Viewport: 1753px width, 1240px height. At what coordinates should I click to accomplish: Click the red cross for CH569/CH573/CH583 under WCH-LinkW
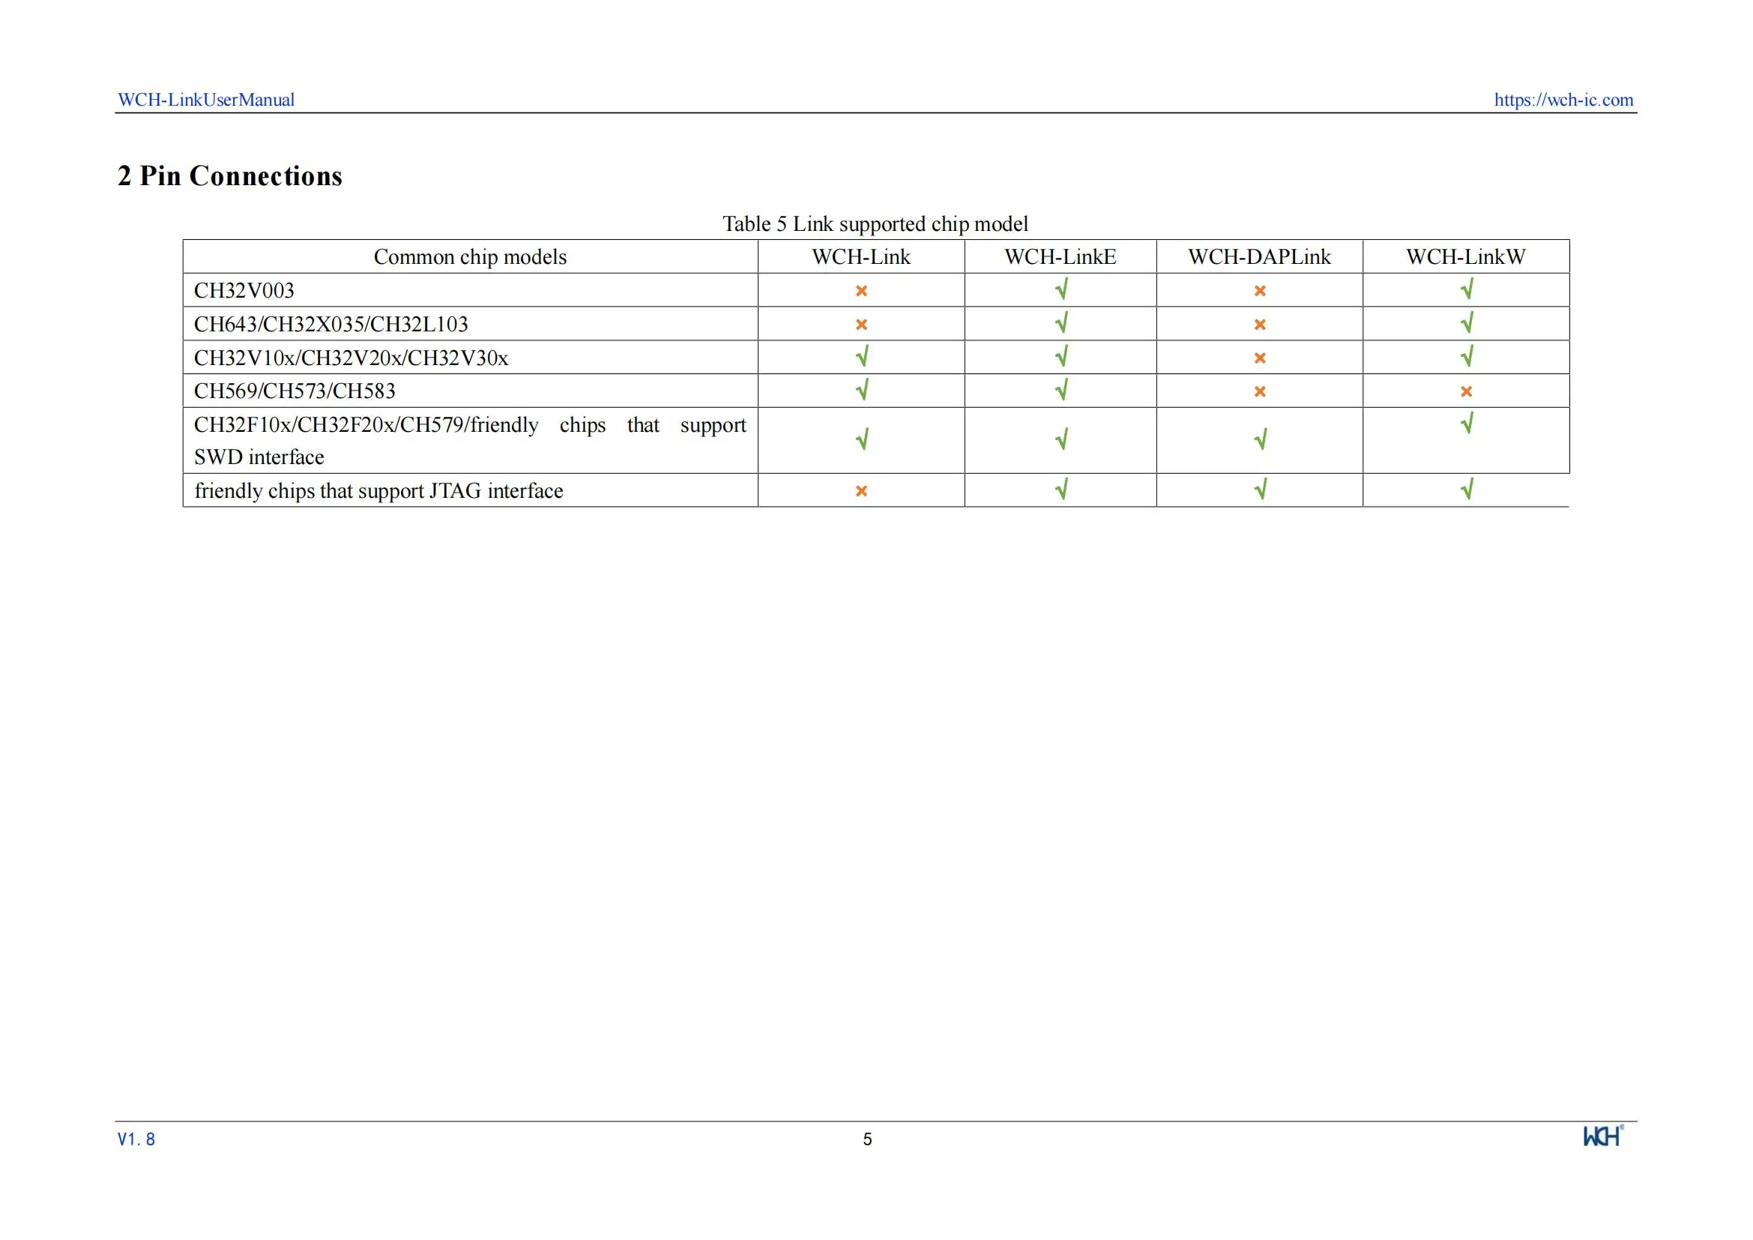click(x=1466, y=391)
